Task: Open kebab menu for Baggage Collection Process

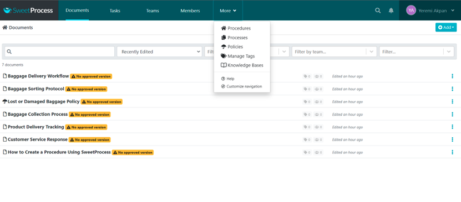Action: (x=452, y=115)
